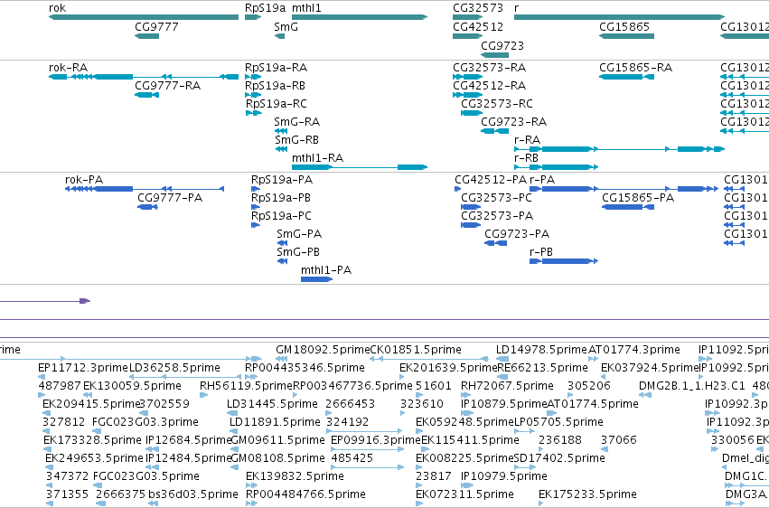769x508 pixels.
Task: Click the CG9723-RA transcript
Action: click(494, 131)
